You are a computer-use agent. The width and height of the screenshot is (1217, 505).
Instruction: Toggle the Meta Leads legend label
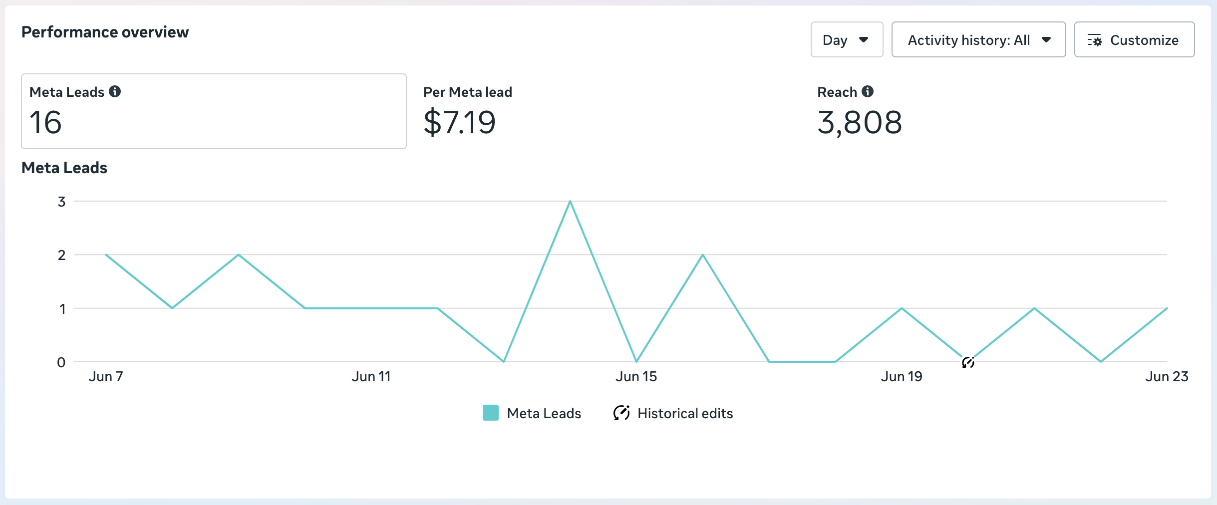click(544, 413)
